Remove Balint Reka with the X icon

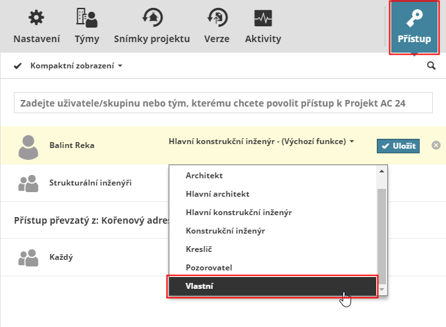point(436,145)
